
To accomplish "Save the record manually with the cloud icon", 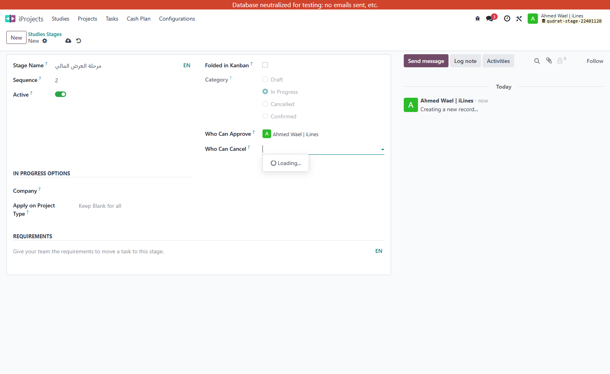I will (x=68, y=41).
